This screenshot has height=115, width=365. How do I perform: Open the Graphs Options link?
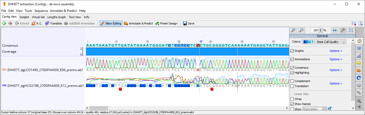pyautogui.click(x=336, y=51)
